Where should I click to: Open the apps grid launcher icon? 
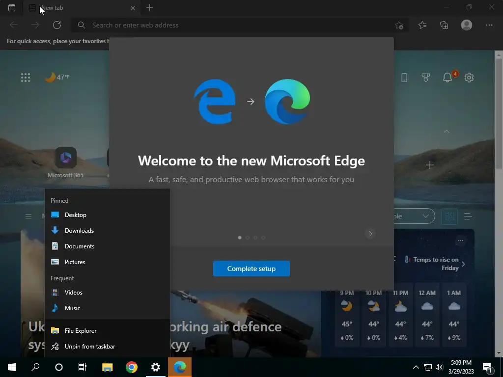[x=26, y=77]
